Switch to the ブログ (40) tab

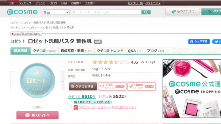[155, 51]
